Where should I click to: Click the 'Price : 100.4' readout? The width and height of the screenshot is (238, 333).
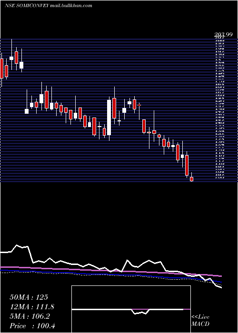pyautogui.click(x=32, y=326)
